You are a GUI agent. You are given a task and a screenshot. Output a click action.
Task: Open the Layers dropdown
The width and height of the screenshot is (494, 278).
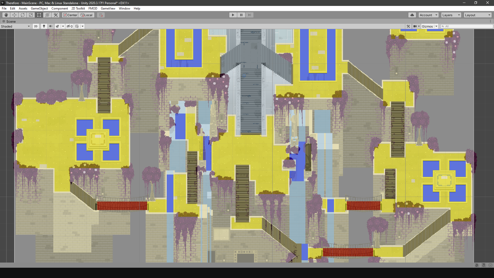[x=451, y=15]
